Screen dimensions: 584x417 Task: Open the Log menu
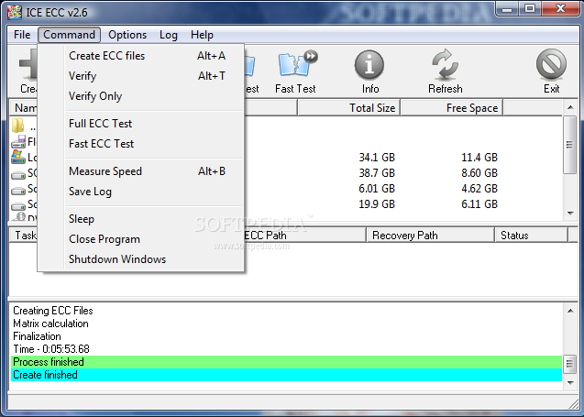click(x=169, y=35)
